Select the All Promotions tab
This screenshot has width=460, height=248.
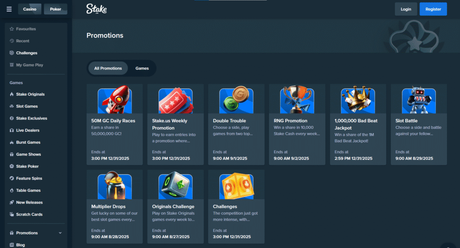click(x=108, y=68)
